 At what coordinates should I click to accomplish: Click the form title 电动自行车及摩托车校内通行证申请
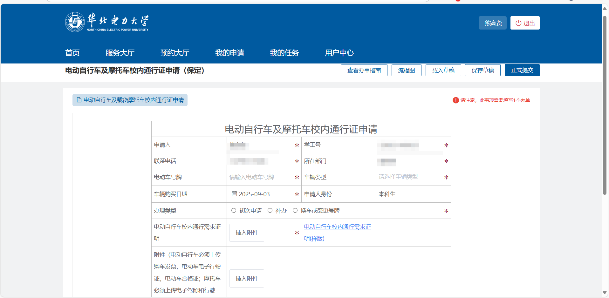click(301, 129)
